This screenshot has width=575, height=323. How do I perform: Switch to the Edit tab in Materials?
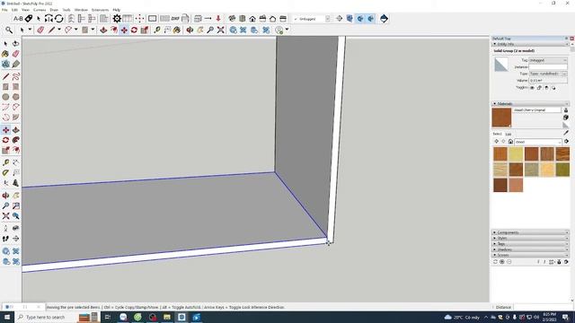[509, 134]
